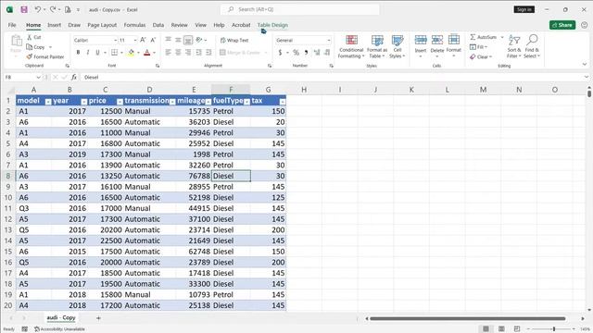This screenshot has width=593, height=333.
Task: Click the Insert cells icon
Action: [421, 40]
